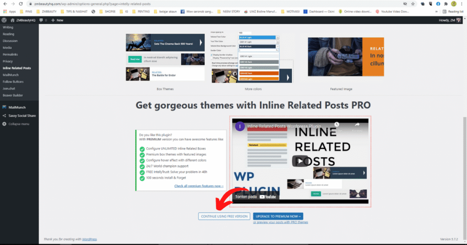Open preview your posts with PRO themes link
The width and height of the screenshot is (467, 245).
click(x=280, y=222)
